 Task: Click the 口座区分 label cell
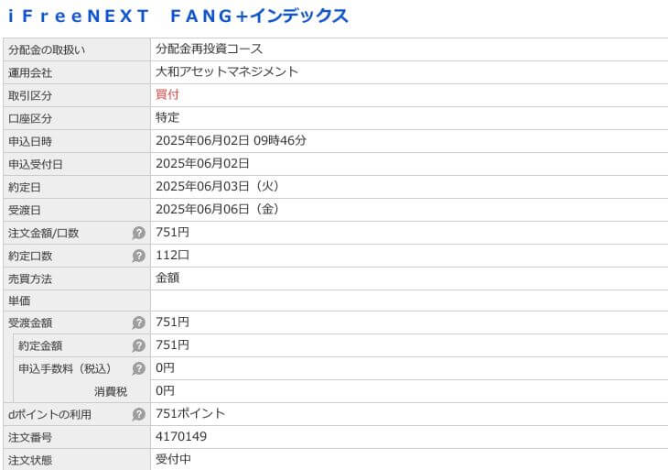coord(77,118)
